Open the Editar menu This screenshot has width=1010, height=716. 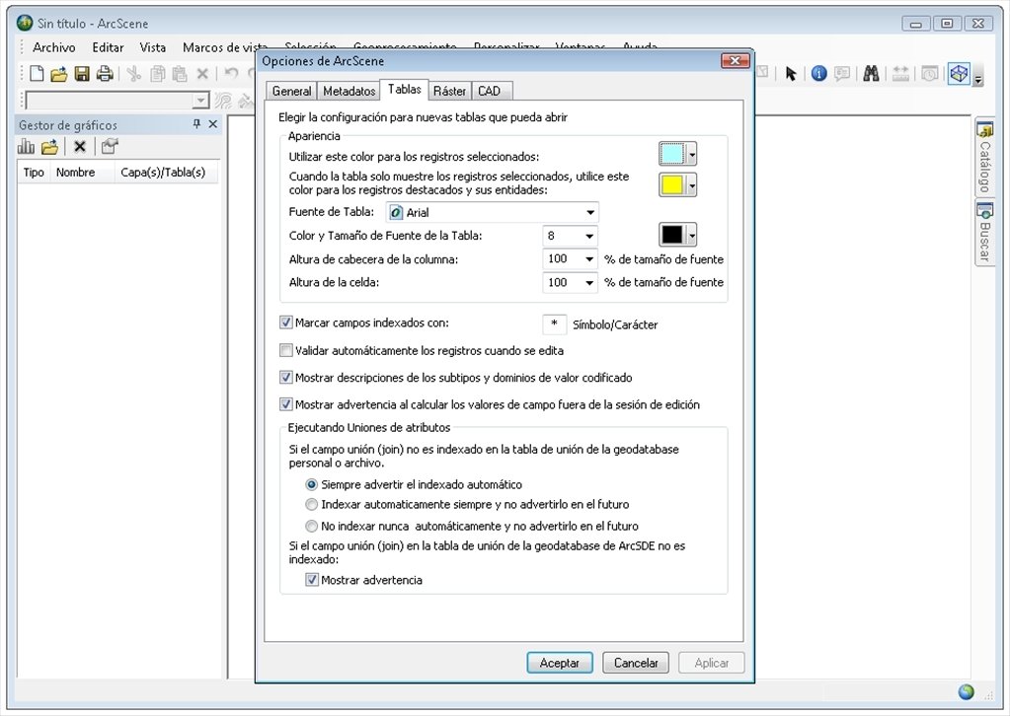pyautogui.click(x=108, y=47)
